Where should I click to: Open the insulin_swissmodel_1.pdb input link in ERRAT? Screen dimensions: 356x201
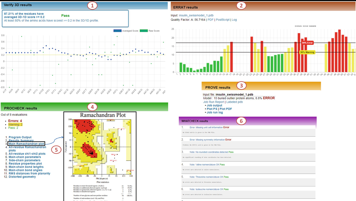[x=196, y=15]
